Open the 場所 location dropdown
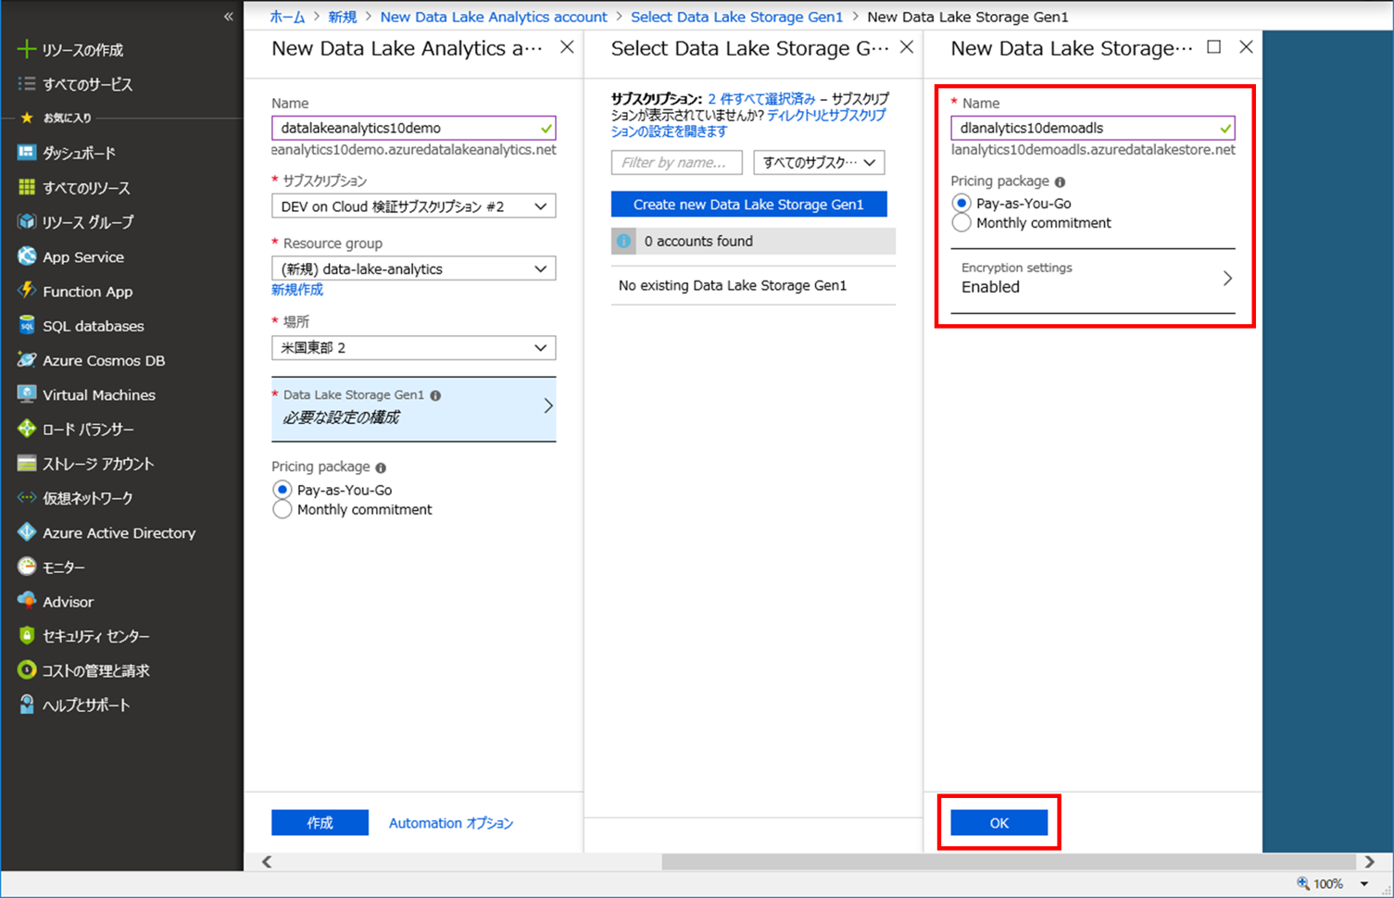 [x=413, y=347]
